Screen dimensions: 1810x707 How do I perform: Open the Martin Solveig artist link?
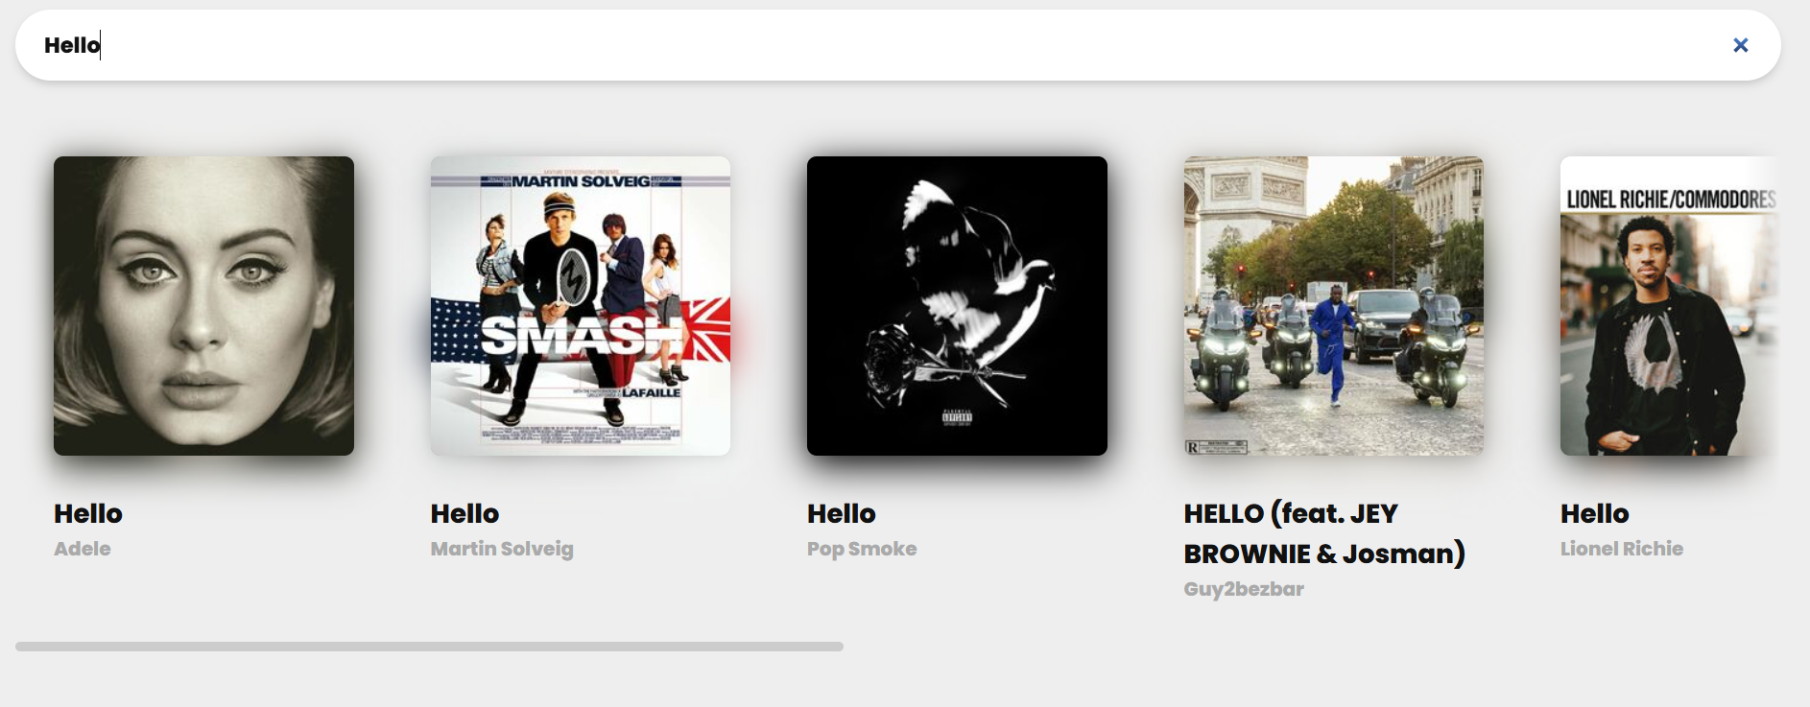tap(502, 549)
